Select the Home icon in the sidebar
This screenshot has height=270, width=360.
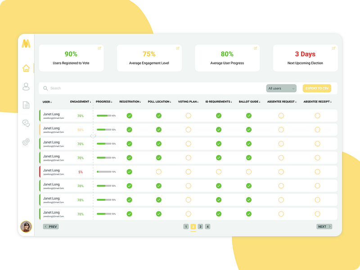[x=26, y=67]
